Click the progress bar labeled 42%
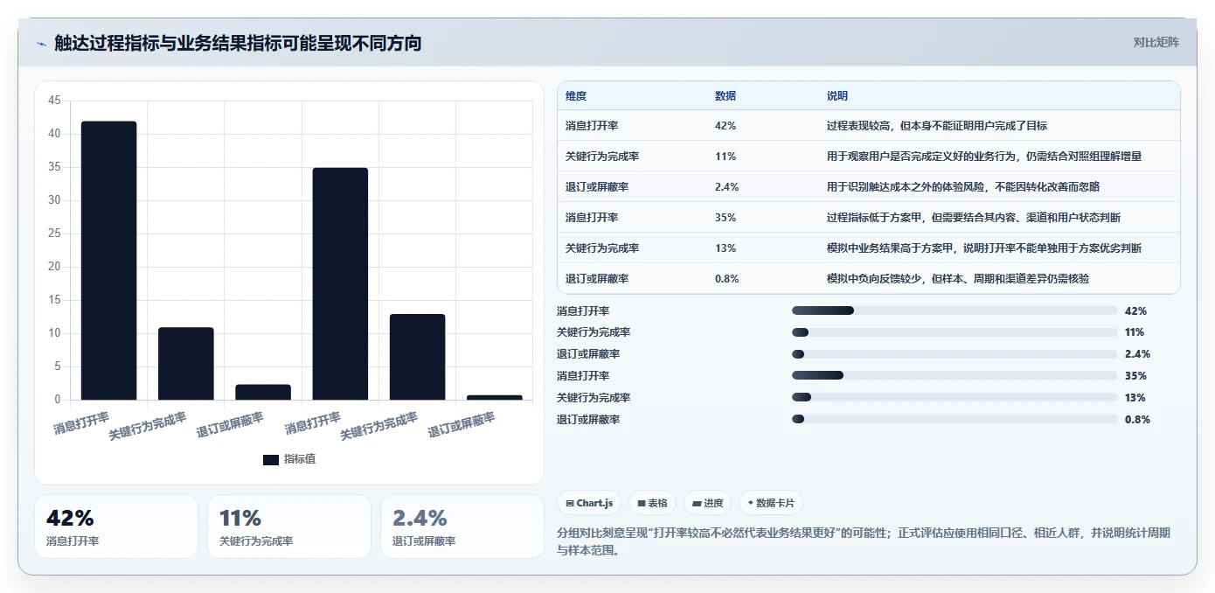Screen dimensions: 1215x593 coord(955,310)
